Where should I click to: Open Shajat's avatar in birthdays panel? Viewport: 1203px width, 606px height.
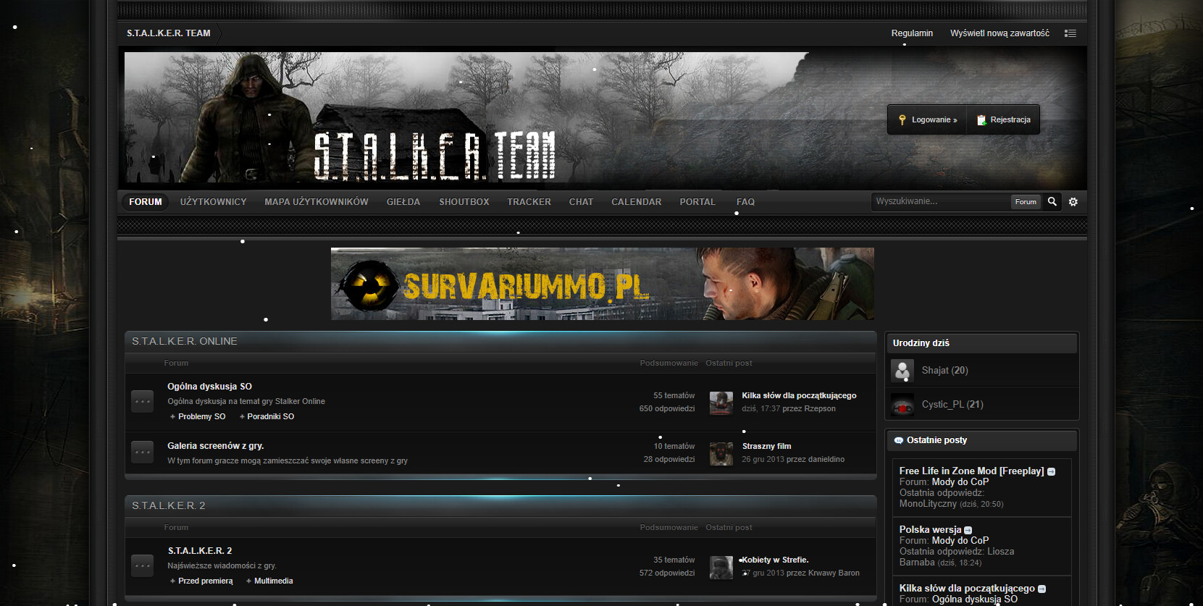(902, 371)
